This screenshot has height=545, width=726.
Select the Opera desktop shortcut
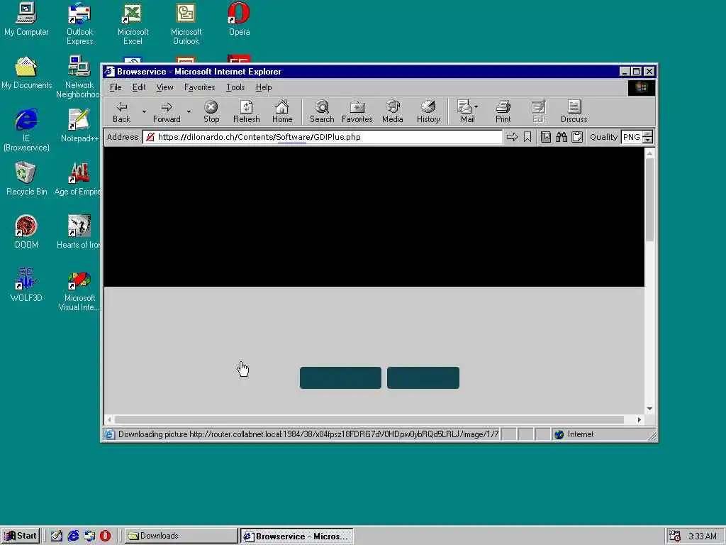pos(240,19)
